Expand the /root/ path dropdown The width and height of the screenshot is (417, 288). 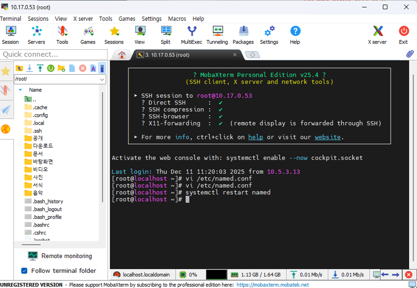coord(102,79)
